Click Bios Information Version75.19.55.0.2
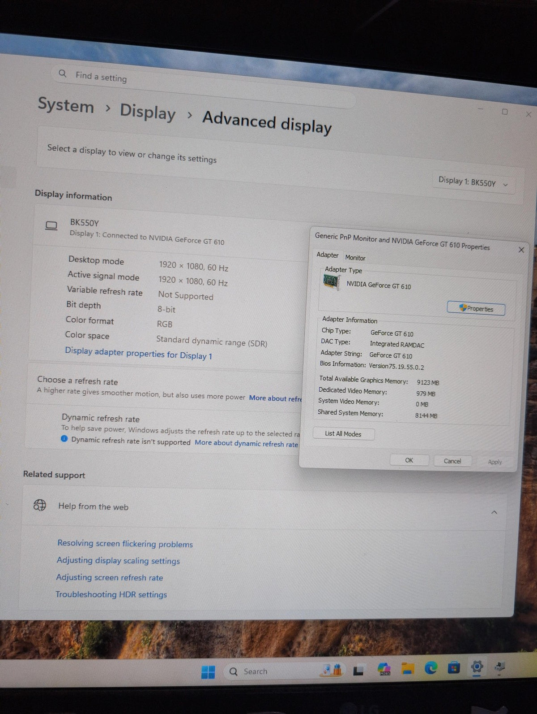 pos(372,366)
